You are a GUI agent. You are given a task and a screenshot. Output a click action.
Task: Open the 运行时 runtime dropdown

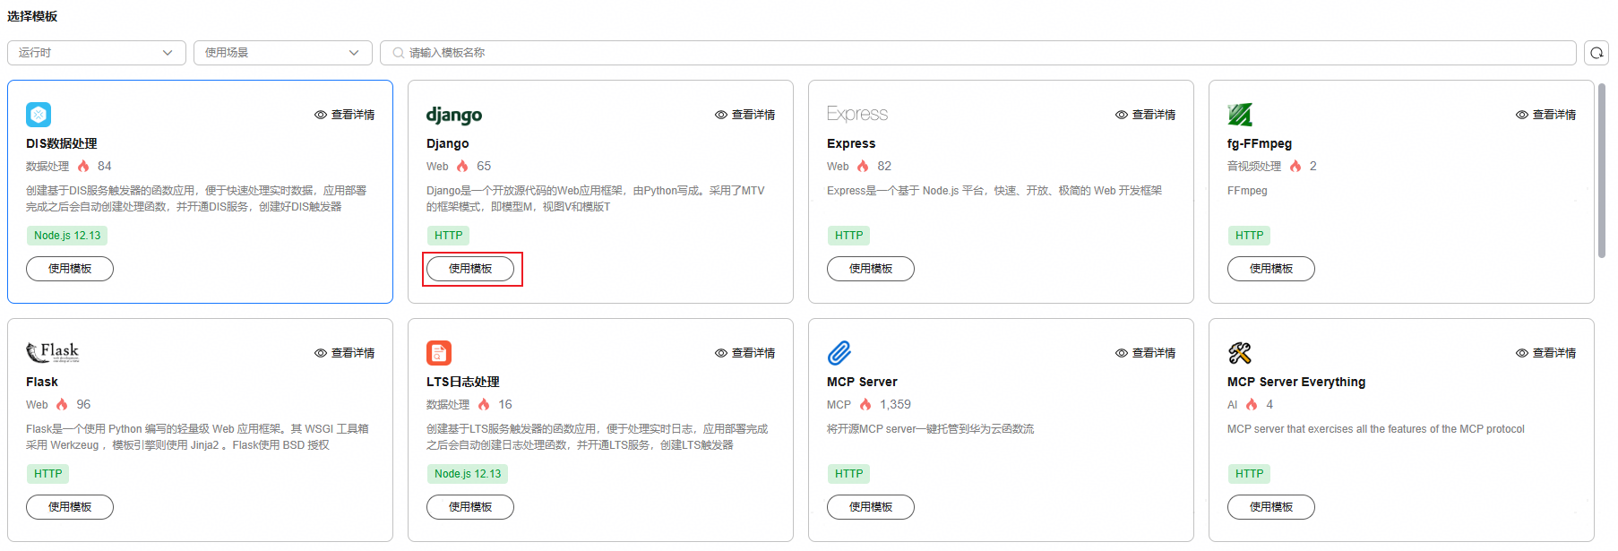(x=96, y=53)
